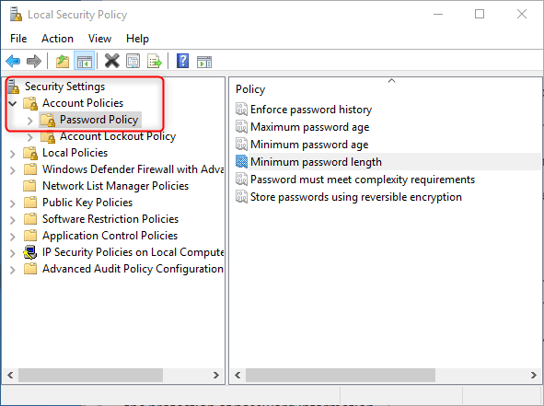This screenshot has height=406, width=544.
Task: Select Account Lockout Policy in tree
Action: (118, 136)
